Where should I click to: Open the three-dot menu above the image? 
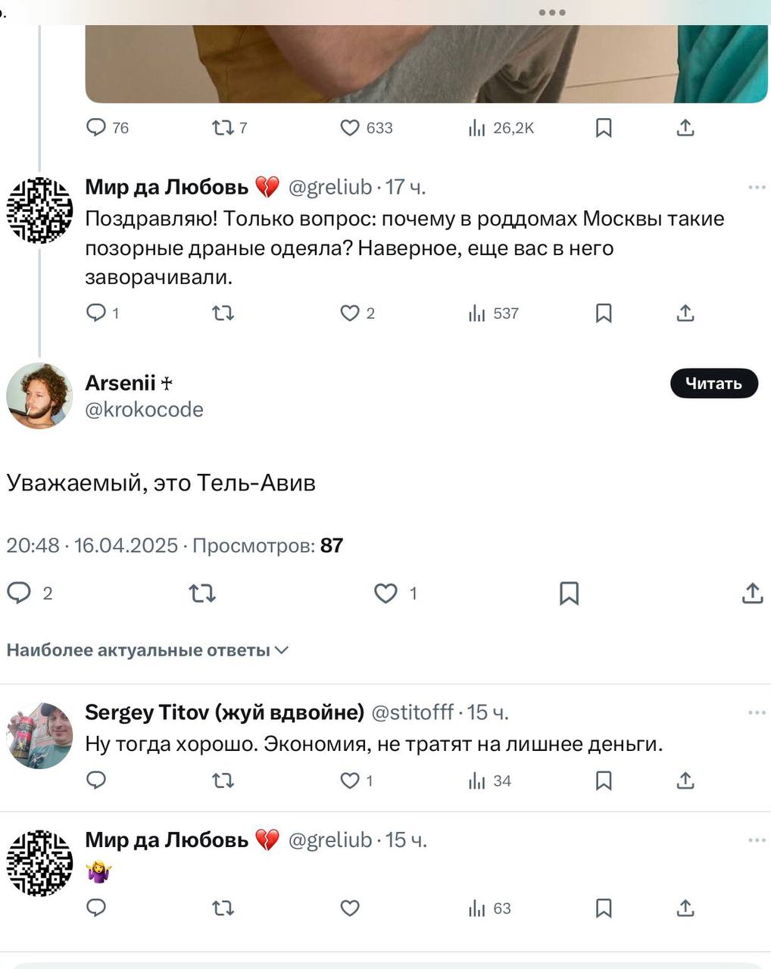(x=552, y=12)
